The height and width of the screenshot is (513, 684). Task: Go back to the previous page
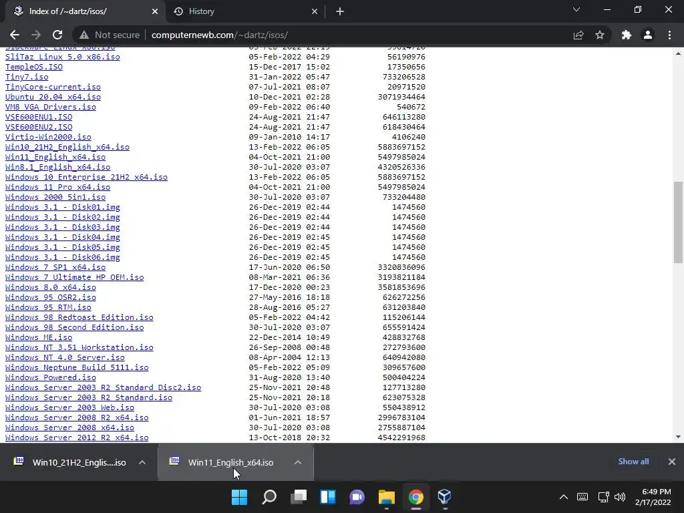(x=15, y=35)
